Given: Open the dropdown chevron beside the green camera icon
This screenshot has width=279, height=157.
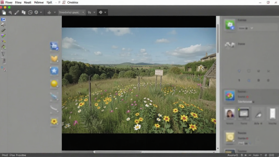Looking at the screenshot, I should (x=252, y=28).
